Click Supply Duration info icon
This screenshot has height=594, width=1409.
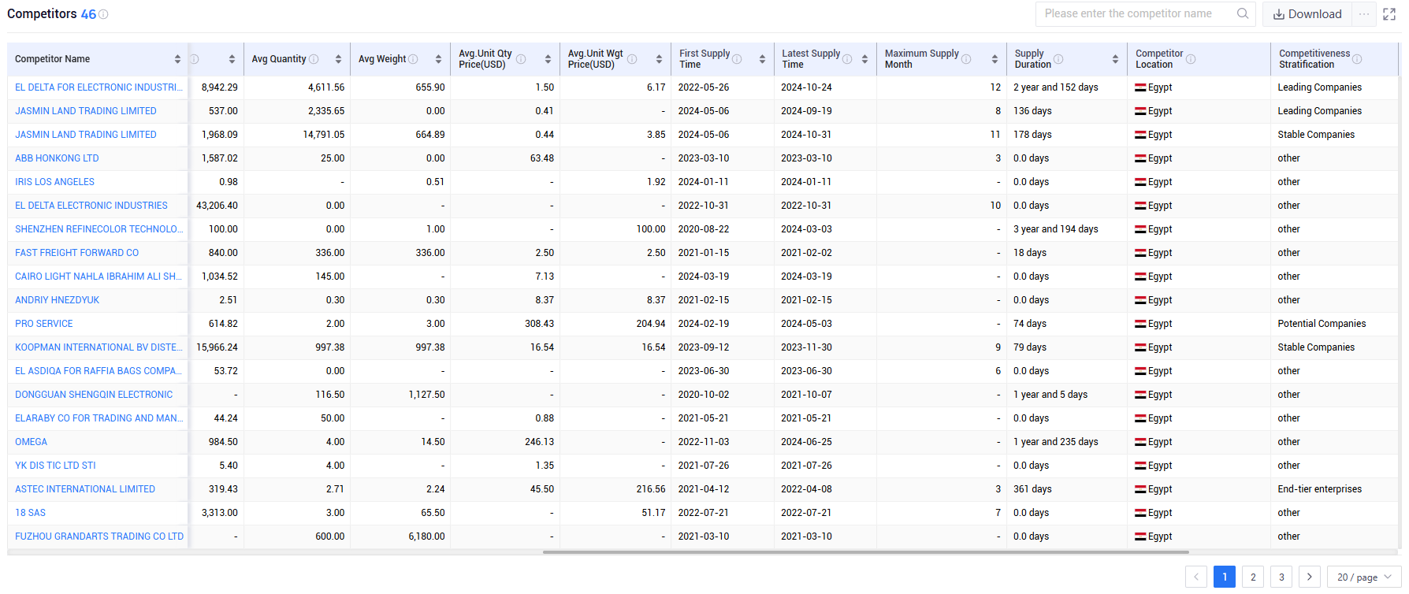pos(1058,59)
